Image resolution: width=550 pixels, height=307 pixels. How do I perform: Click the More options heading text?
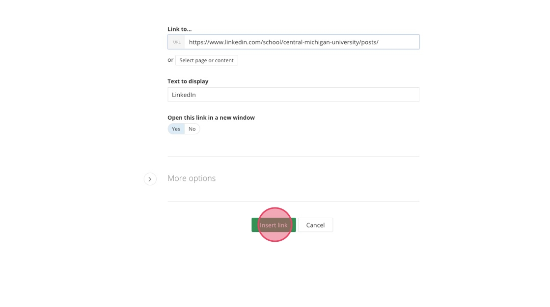click(x=192, y=179)
